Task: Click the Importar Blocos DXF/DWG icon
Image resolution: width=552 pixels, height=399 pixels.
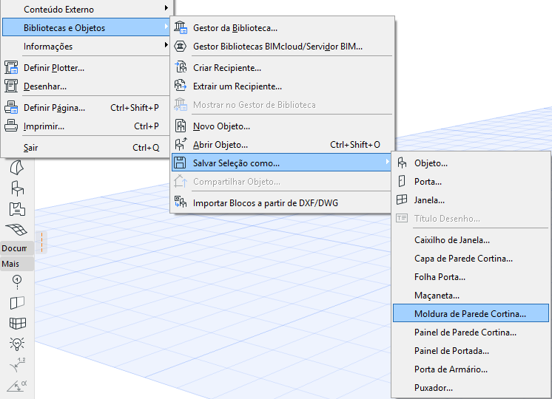Action: pyautogui.click(x=181, y=202)
